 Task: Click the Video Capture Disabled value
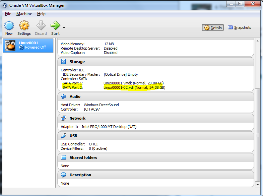(111, 53)
